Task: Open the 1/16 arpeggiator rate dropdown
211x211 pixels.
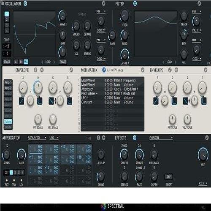Action: click(x=54, y=138)
